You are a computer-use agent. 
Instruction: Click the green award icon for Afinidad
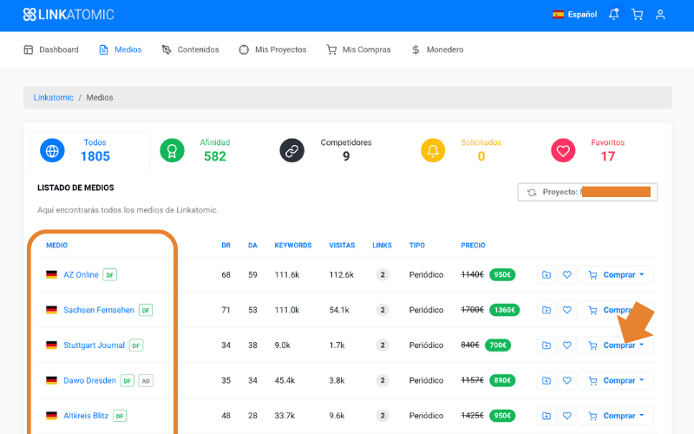(x=172, y=150)
